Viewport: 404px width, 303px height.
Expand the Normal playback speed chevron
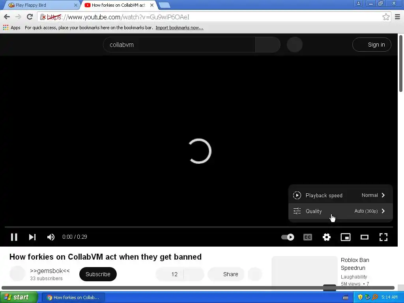coord(383,195)
